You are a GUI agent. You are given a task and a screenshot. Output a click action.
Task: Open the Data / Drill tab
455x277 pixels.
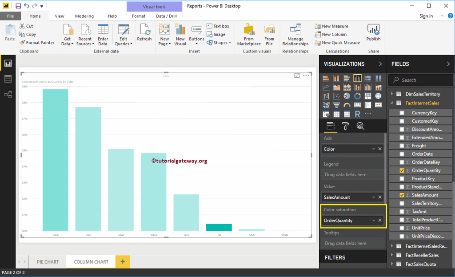pos(166,16)
